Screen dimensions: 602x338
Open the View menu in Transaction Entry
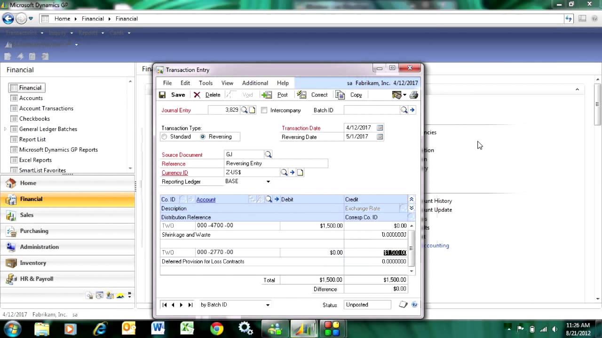coord(227,83)
